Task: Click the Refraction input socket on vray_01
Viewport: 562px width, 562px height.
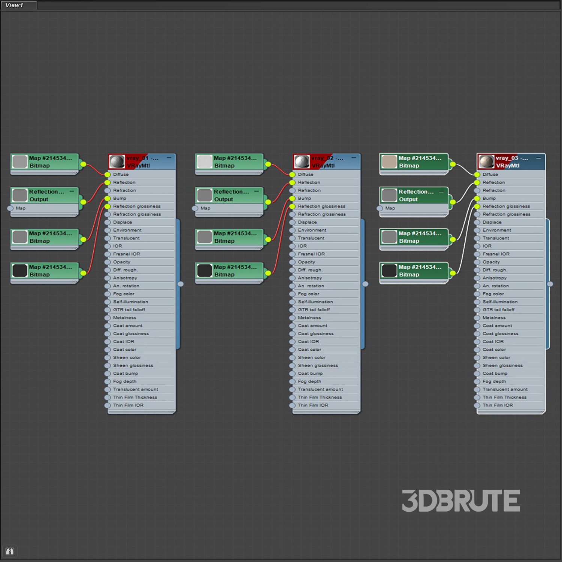Action: click(x=108, y=190)
